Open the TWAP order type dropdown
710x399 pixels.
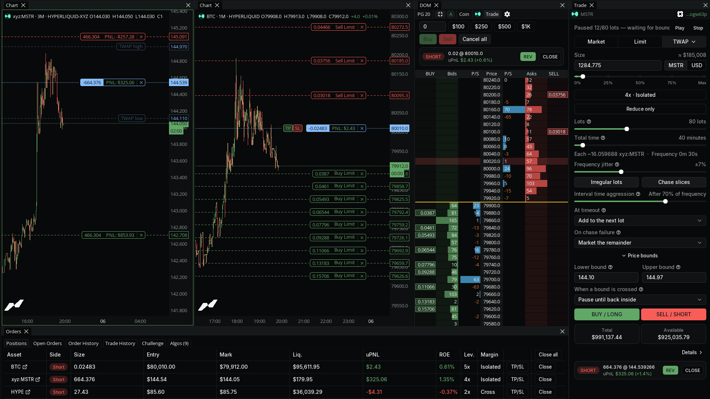pyautogui.click(x=684, y=42)
